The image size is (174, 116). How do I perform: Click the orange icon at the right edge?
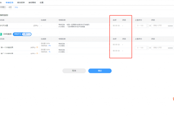pos(173,99)
